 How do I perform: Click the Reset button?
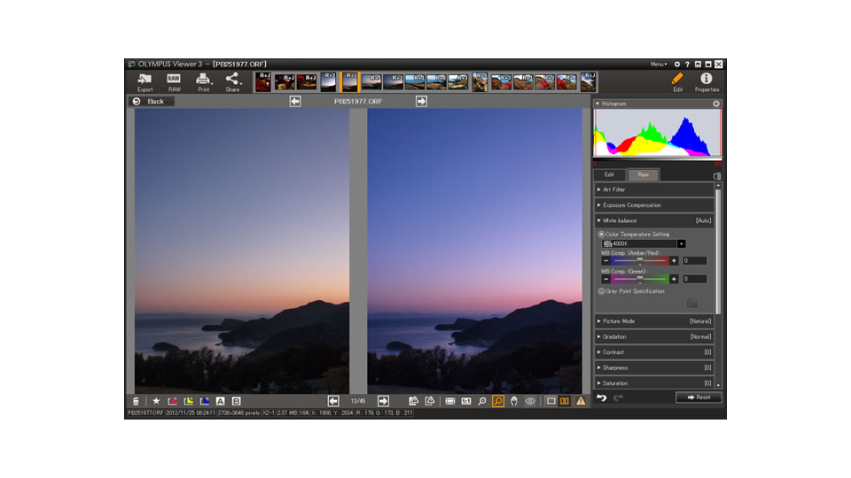tap(699, 397)
